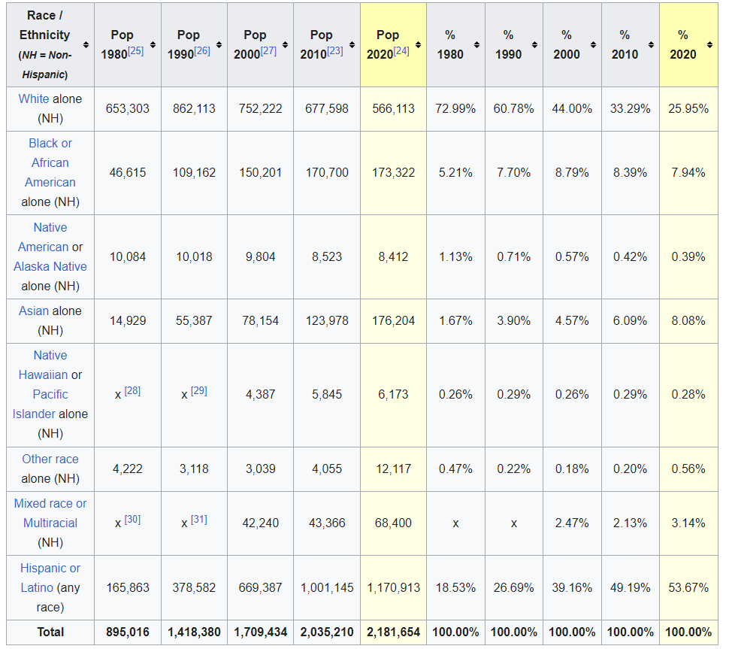Open citation [24] in Pop 2020 header
The width and height of the screenshot is (729, 649).
[401, 50]
